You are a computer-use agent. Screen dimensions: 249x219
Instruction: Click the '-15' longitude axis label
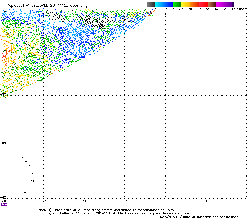(x=124, y=201)
